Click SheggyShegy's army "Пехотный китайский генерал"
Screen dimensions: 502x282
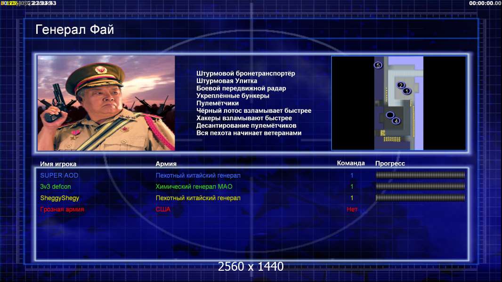click(x=198, y=198)
